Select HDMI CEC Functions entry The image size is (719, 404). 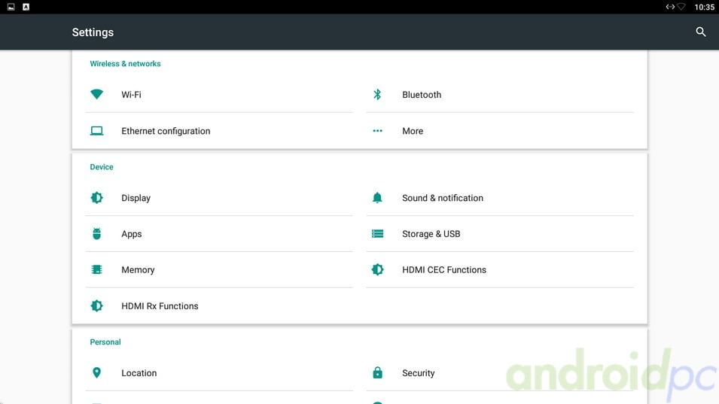click(x=500, y=270)
